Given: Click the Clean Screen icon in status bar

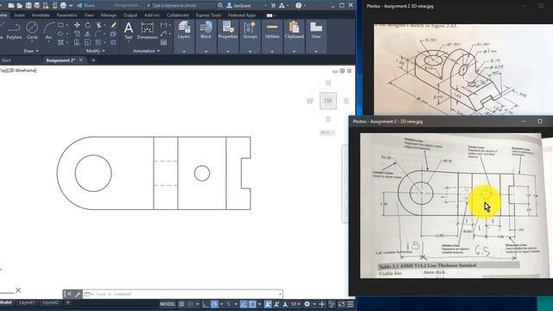Looking at the screenshot, I should click(341, 304).
